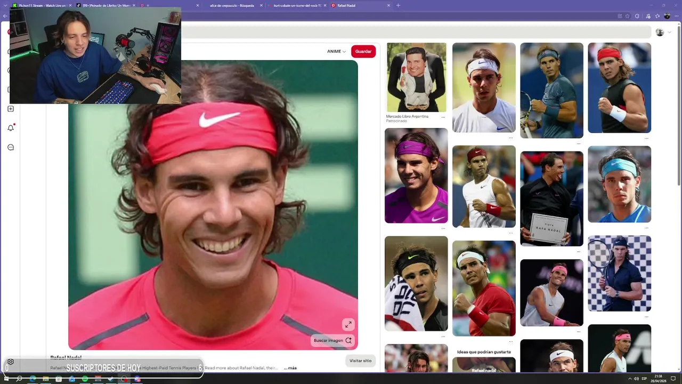This screenshot has height=384, width=682.
Task: Click the Rafael Nadal pin title text
Action: [66, 358]
